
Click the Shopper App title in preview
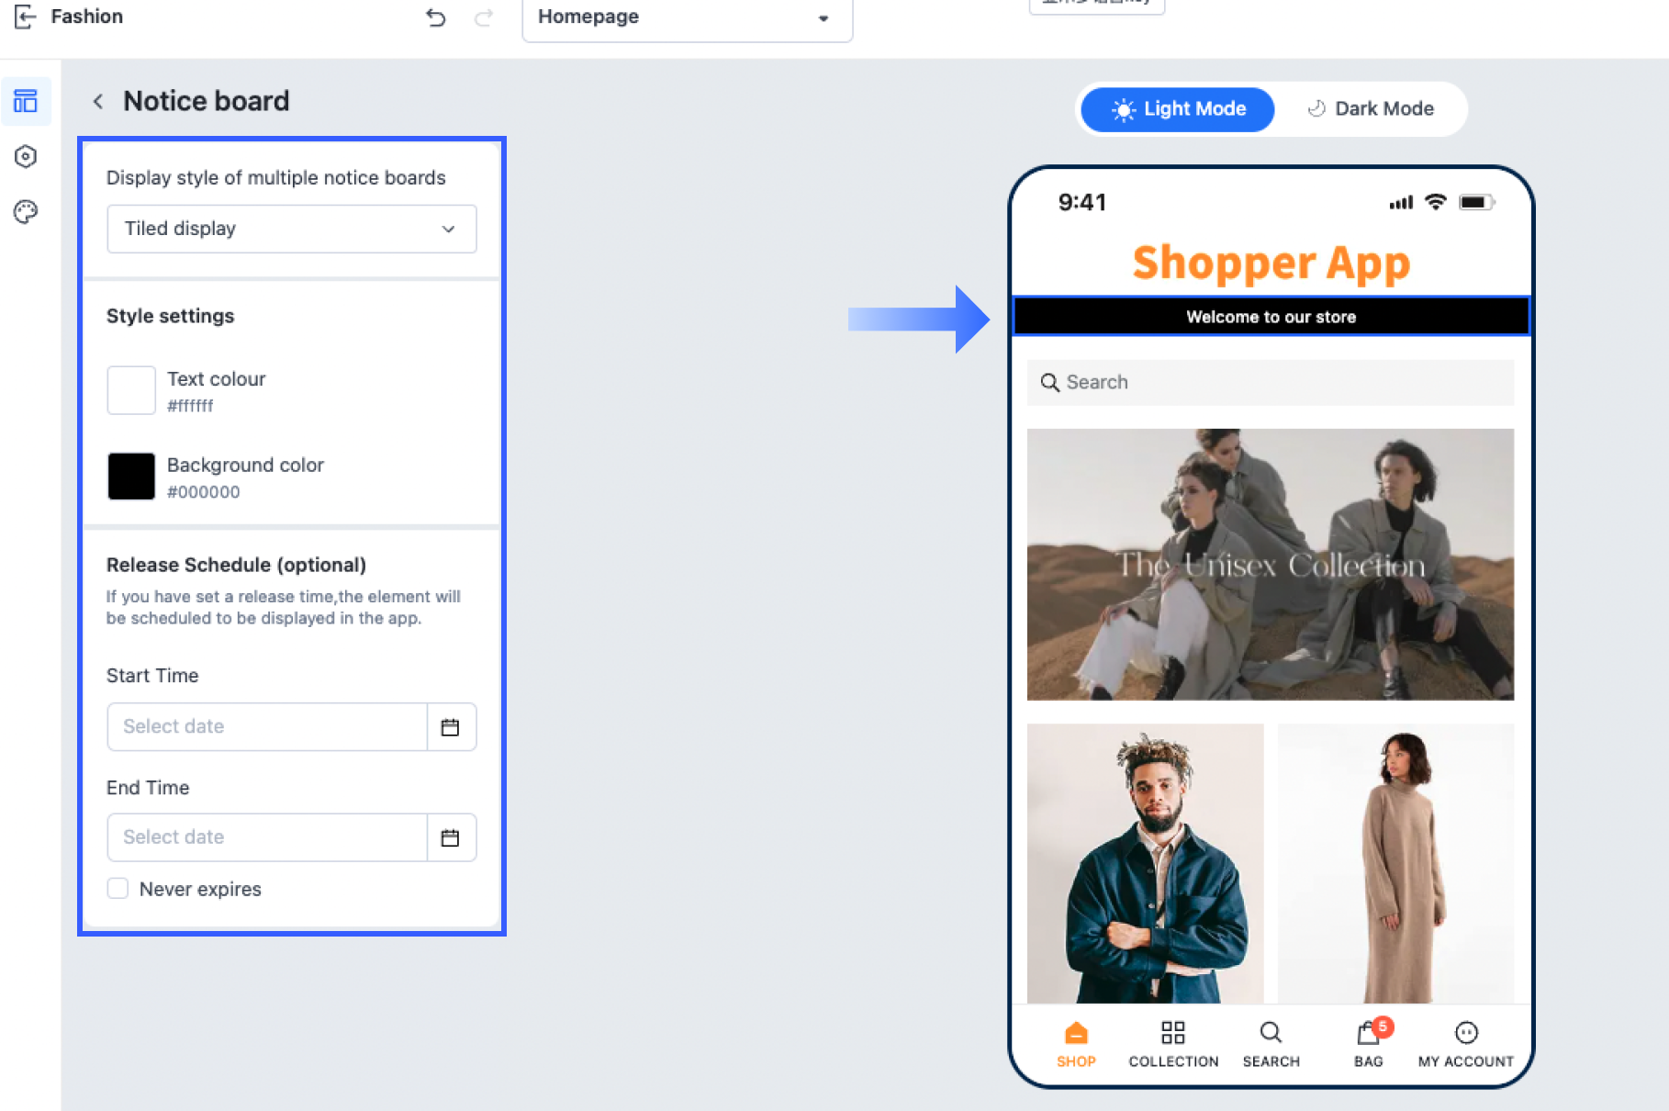(x=1271, y=264)
